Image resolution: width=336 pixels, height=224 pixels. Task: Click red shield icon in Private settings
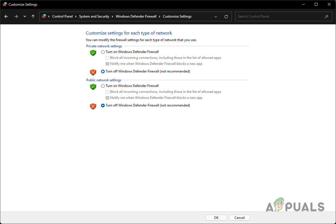93,72
